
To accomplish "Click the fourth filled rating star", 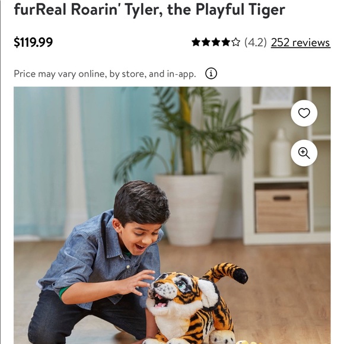I will [225, 42].
